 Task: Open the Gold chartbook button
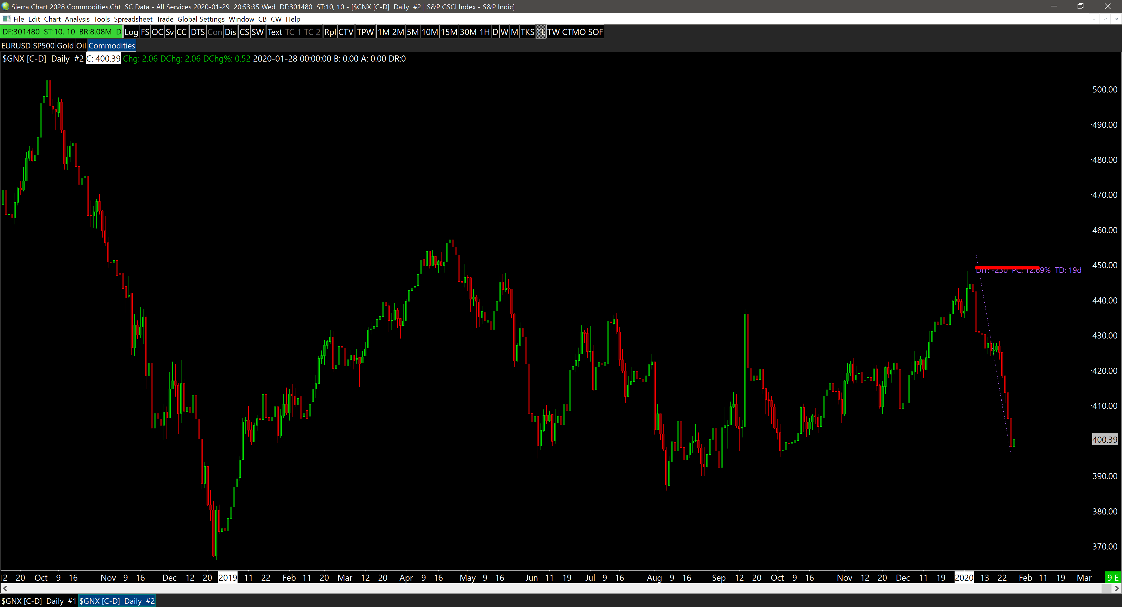click(65, 46)
